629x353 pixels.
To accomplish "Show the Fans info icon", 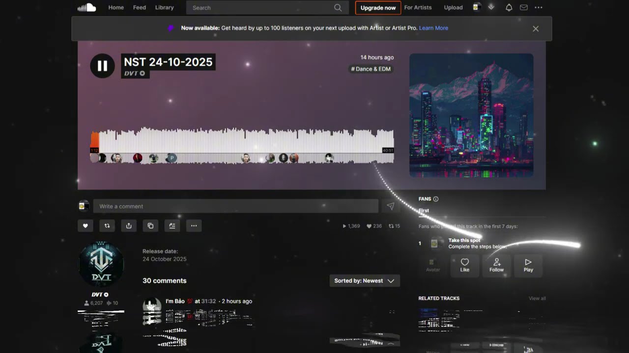I will [x=436, y=199].
